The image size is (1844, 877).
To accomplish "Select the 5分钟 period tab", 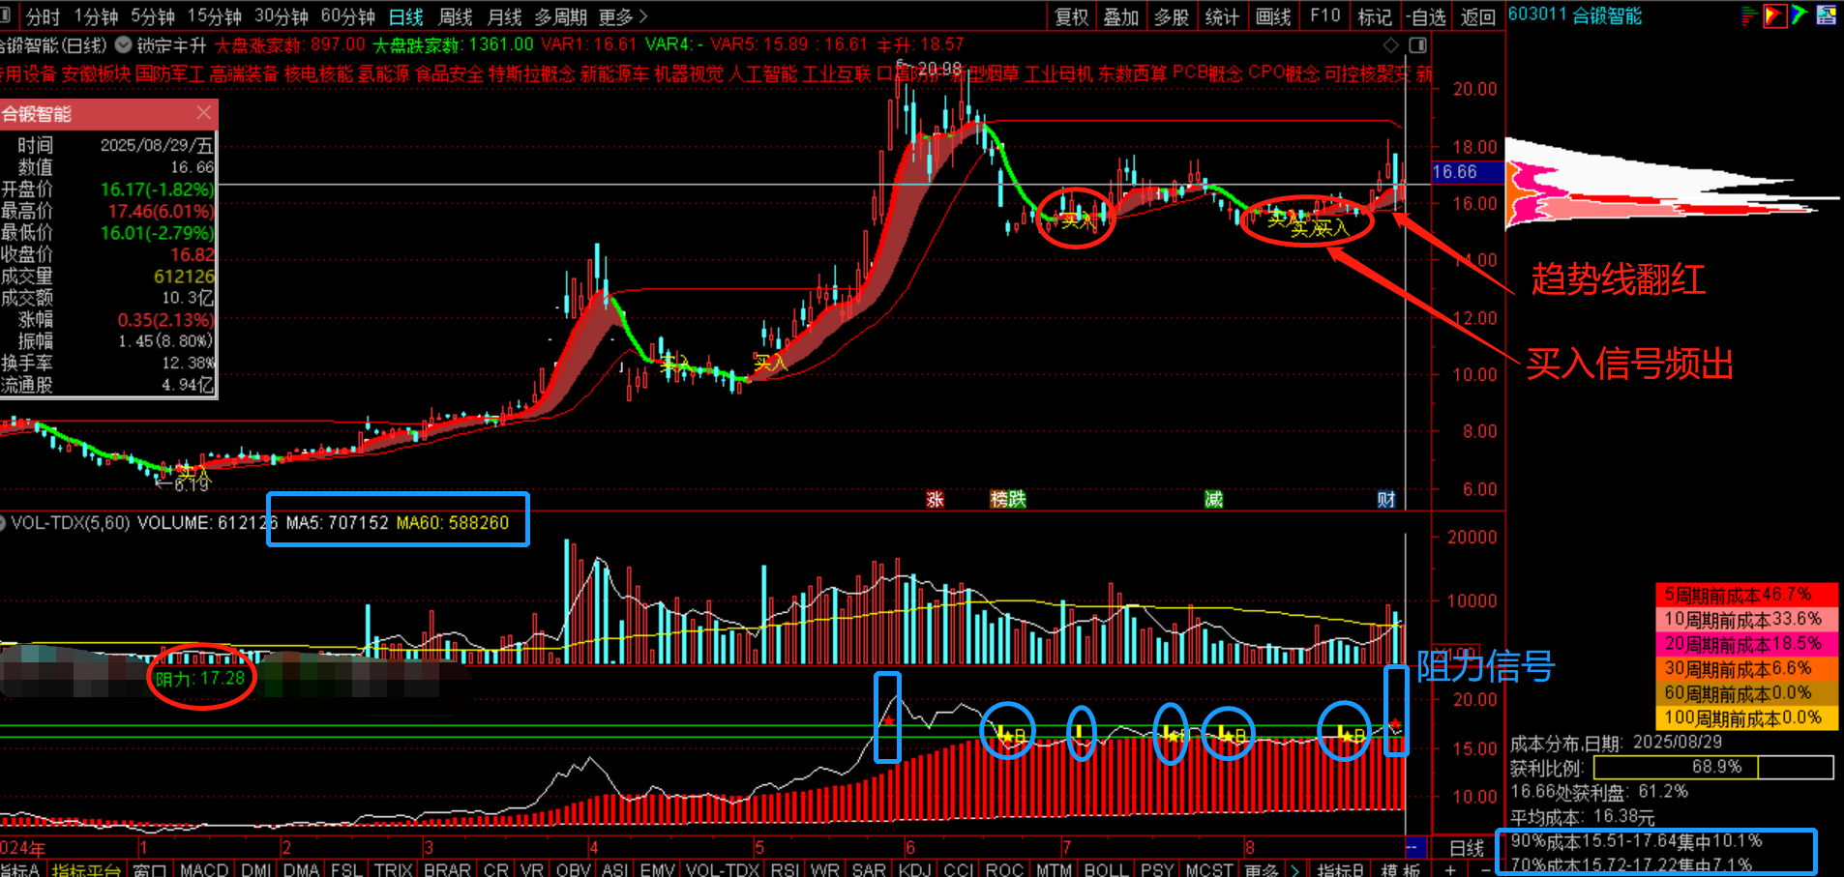I will point(152,16).
